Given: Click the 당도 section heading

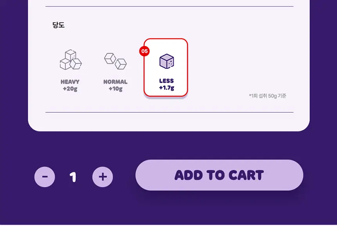Looking at the screenshot, I should point(58,25).
